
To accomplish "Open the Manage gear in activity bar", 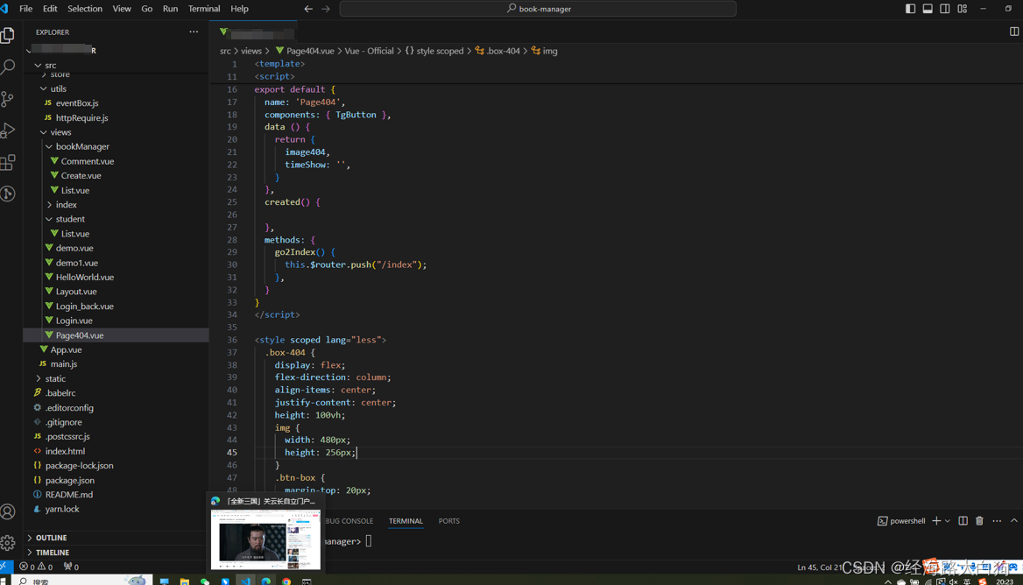I will coord(8,543).
